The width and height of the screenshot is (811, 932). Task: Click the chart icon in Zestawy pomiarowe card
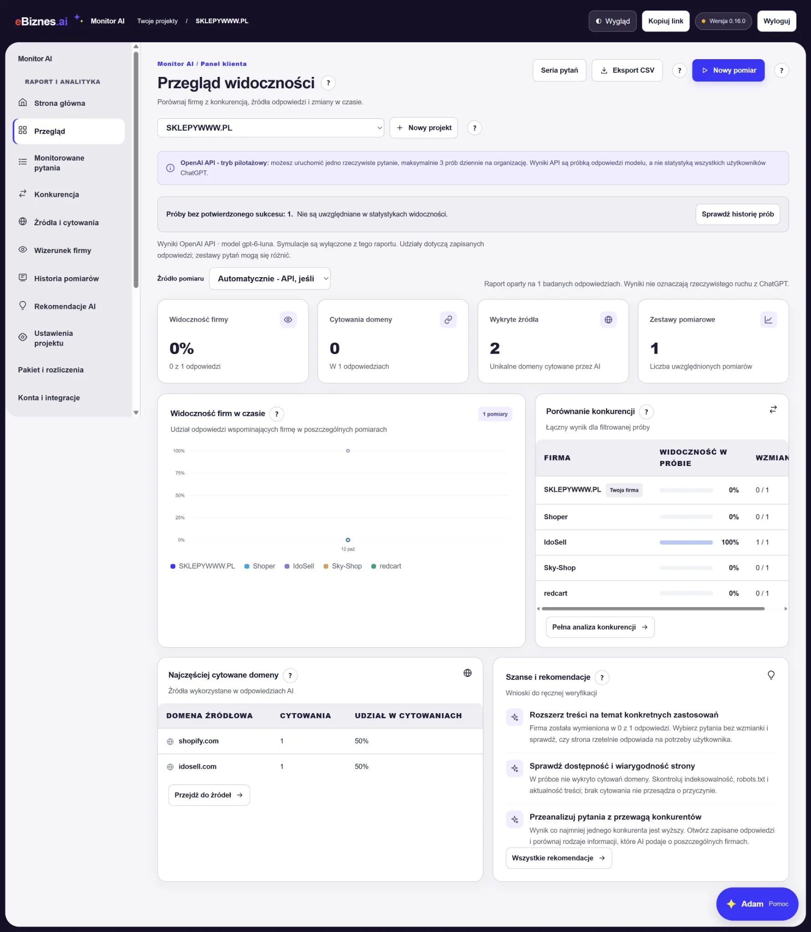[x=769, y=319]
